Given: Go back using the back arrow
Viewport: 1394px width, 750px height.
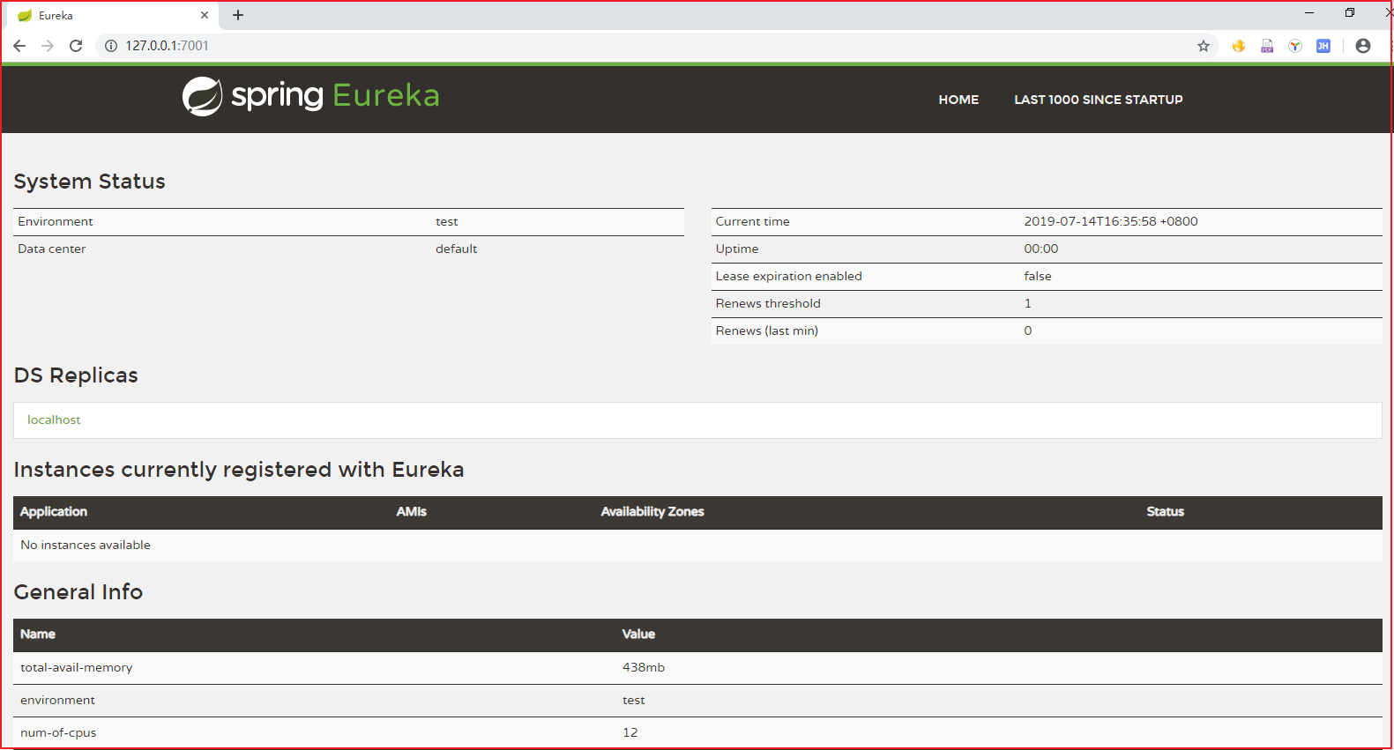Looking at the screenshot, I should pos(19,46).
